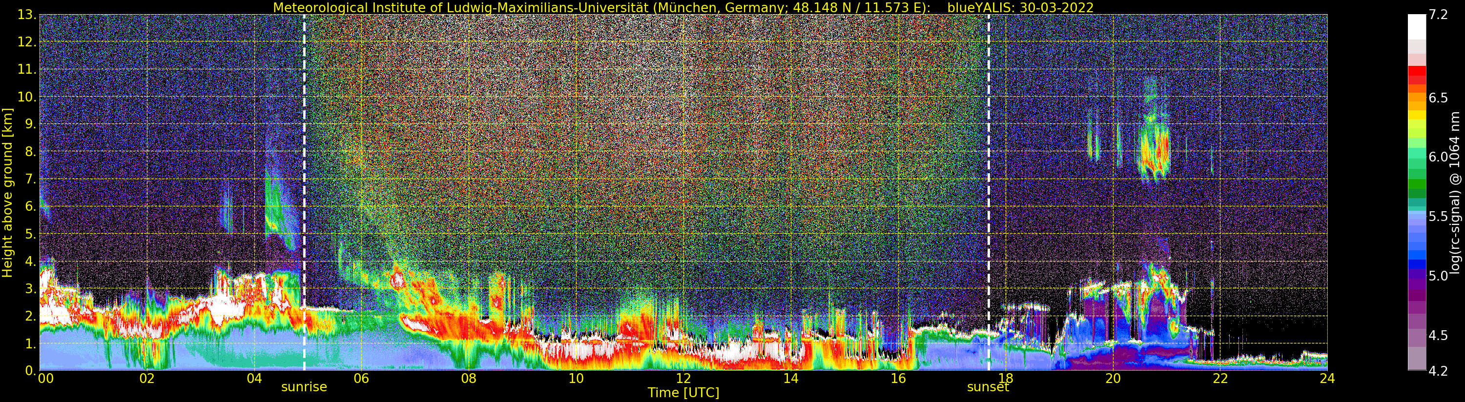This screenshot has width=1465, height=402.
Task: Click the yellow segment of the colorbar
Action: tap(1417, 115)
